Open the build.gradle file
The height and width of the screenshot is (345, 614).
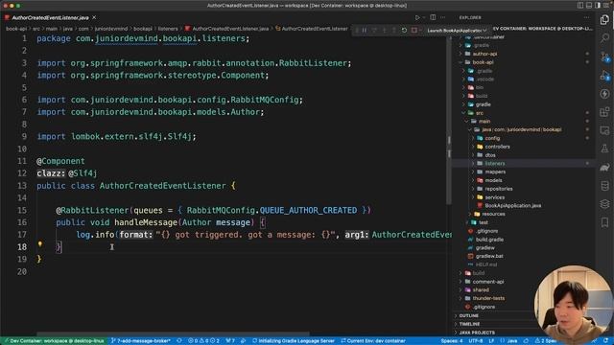coord(489,240)
